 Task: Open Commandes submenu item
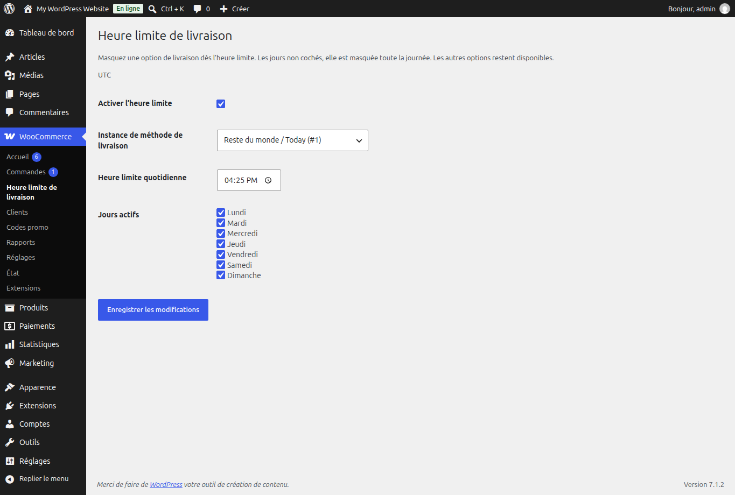(26, 172)
